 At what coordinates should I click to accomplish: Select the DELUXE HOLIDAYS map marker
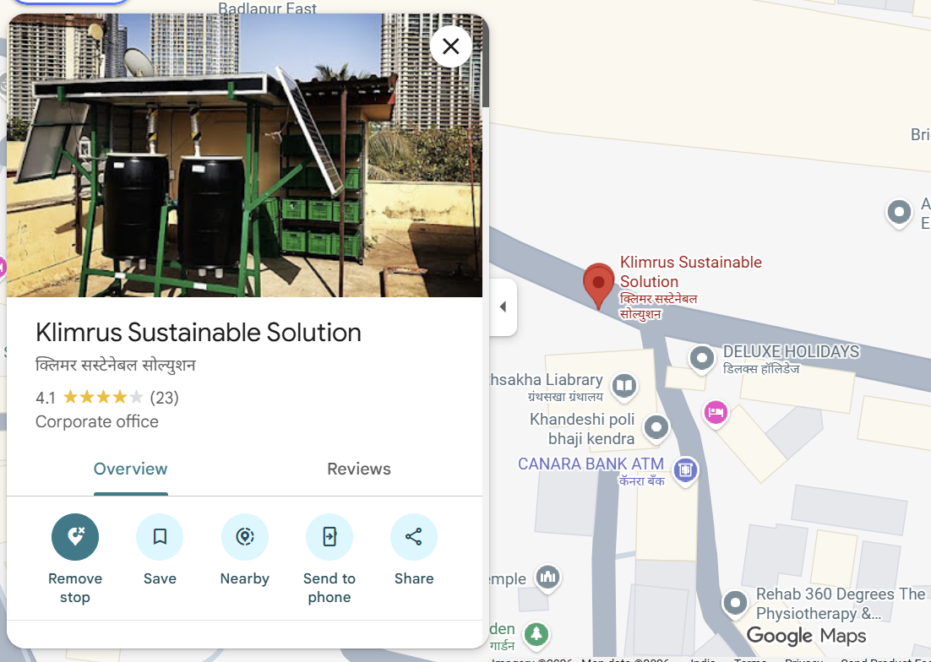(702, 359)
